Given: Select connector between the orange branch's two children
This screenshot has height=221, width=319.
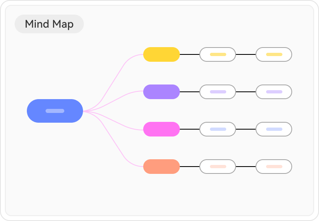Looking at the screenshot, I should (x=246, y=167).
